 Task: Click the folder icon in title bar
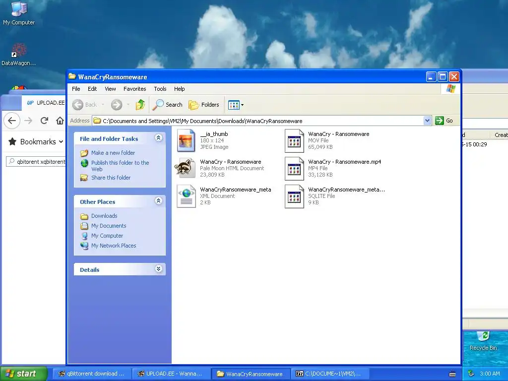pyautogui.click(x=72, y=77)
